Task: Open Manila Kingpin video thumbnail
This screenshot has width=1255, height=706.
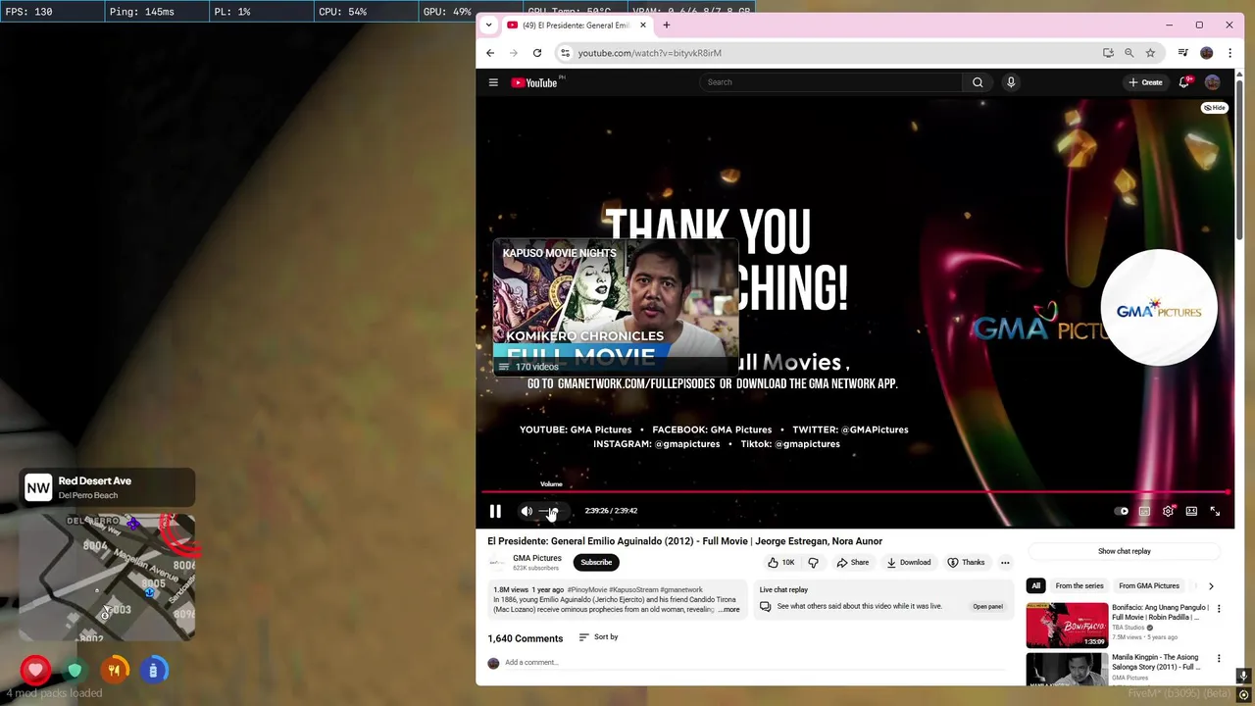Action: coord(1067,669)
